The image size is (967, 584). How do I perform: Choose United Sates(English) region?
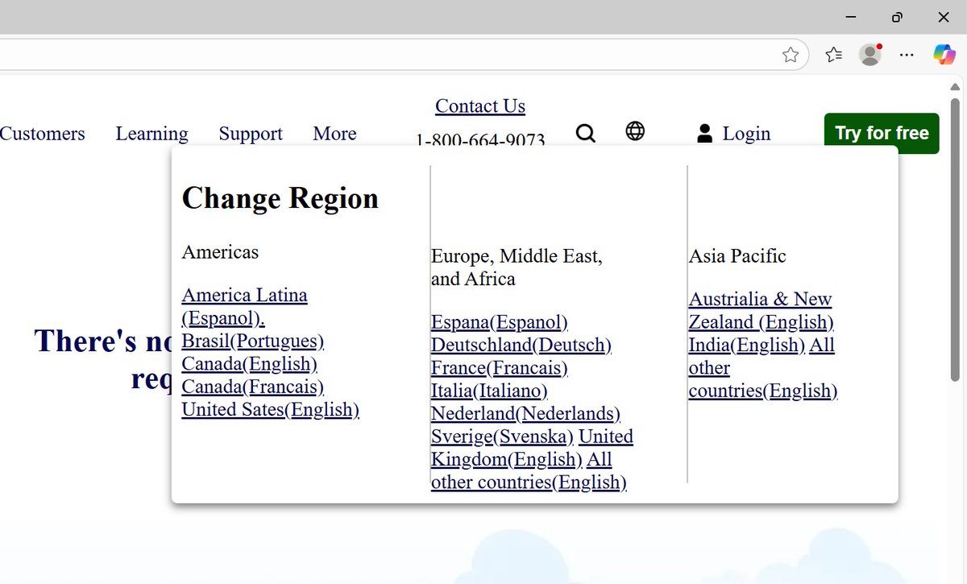271,409
